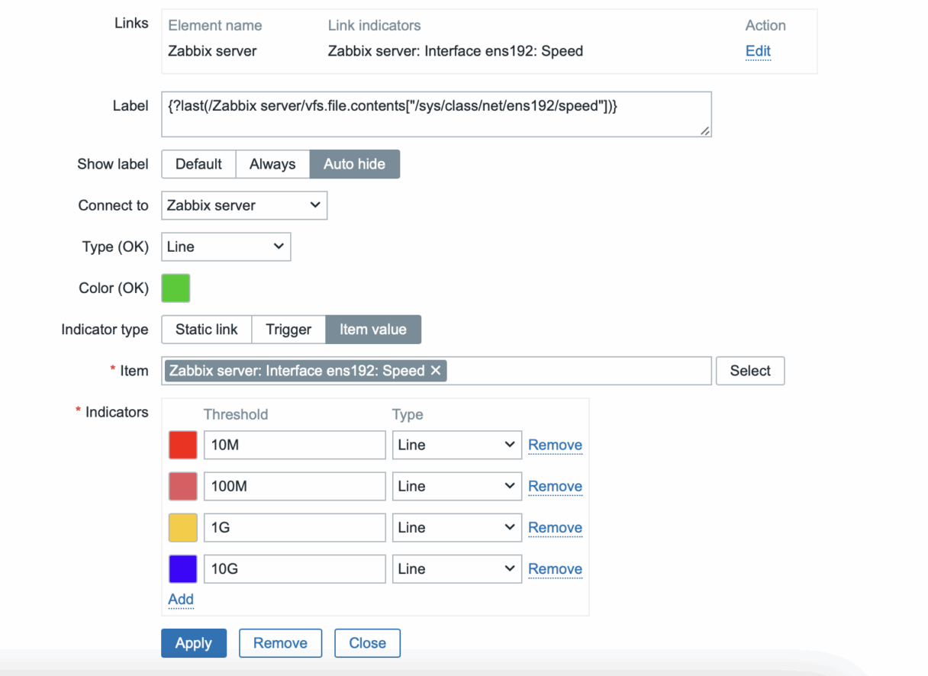Close the link editing form
Viewport: 928px width, 676px height.
[x=367, y=642]
